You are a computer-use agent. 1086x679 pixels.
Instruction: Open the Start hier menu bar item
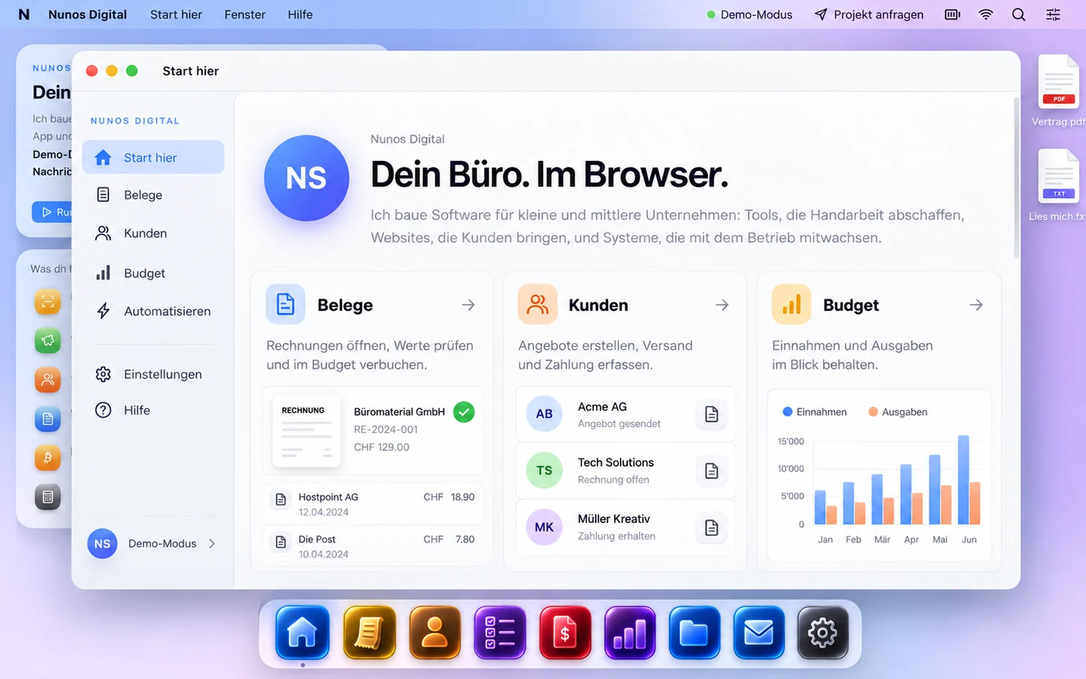(x=176, y=14)
